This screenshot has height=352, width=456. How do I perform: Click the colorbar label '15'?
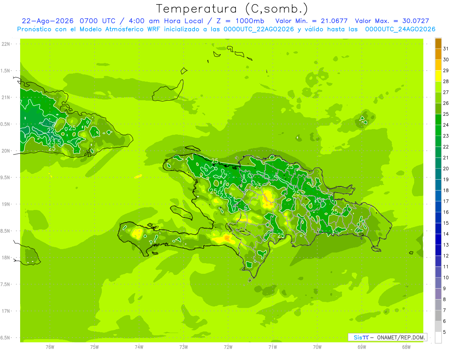tap(446, 223)
